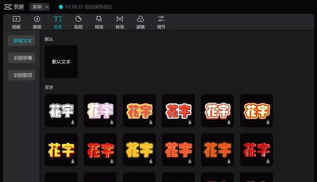Download the red 花字 style with white outline
This screenshot has height=182, width=317.
pos(190,122)
